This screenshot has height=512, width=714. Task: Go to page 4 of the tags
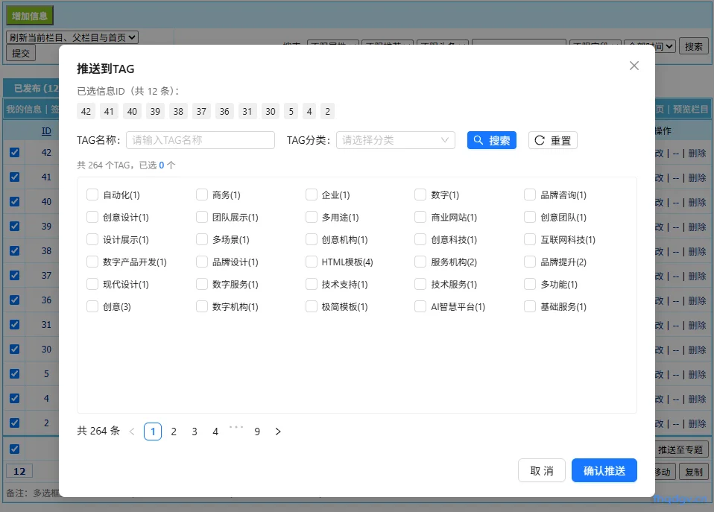click(215, 432)
